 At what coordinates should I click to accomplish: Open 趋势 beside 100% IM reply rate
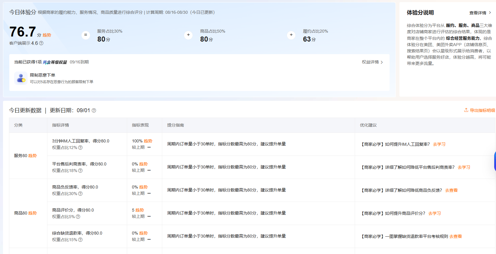coord(148,141)
